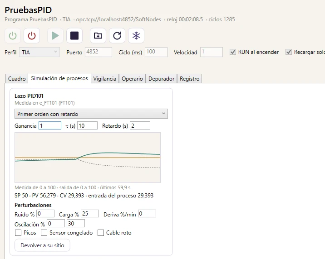Click the red power-off icon

(32, 36)
